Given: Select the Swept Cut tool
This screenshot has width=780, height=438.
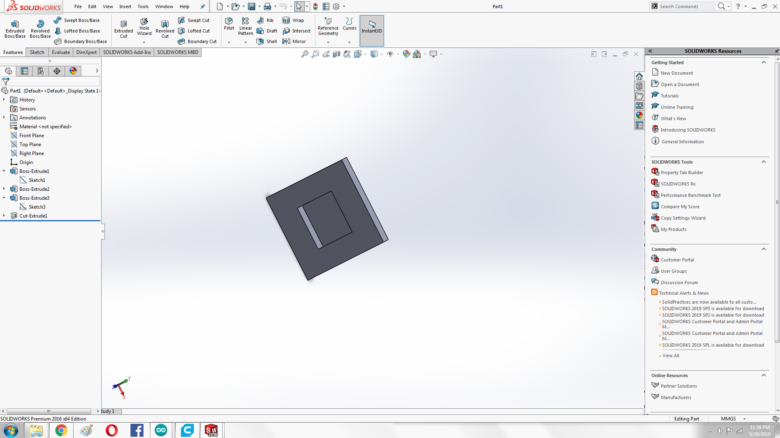Looking at the screenshot, I should [193, 20].
